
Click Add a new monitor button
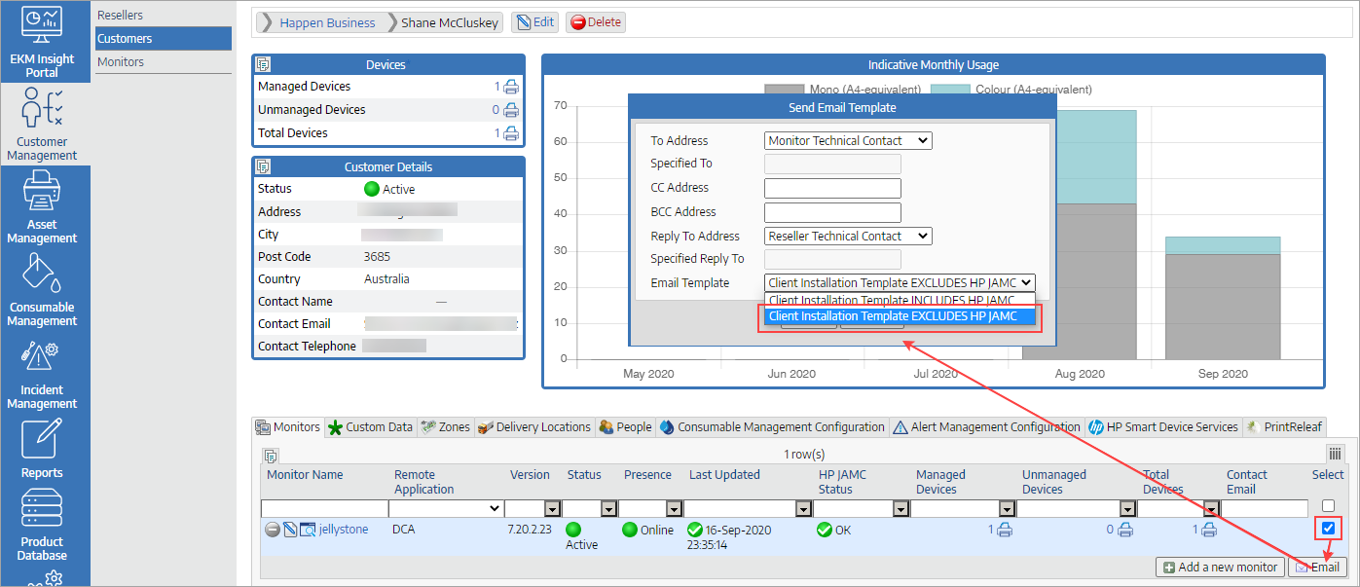[x=1220, y=567]
